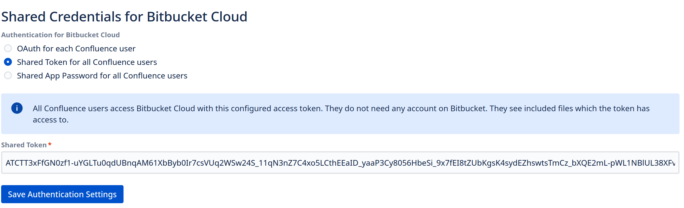Select the OAuth for each Confluence user radio
The width and height of the screenshot is (684, 208).
(8, 49)
